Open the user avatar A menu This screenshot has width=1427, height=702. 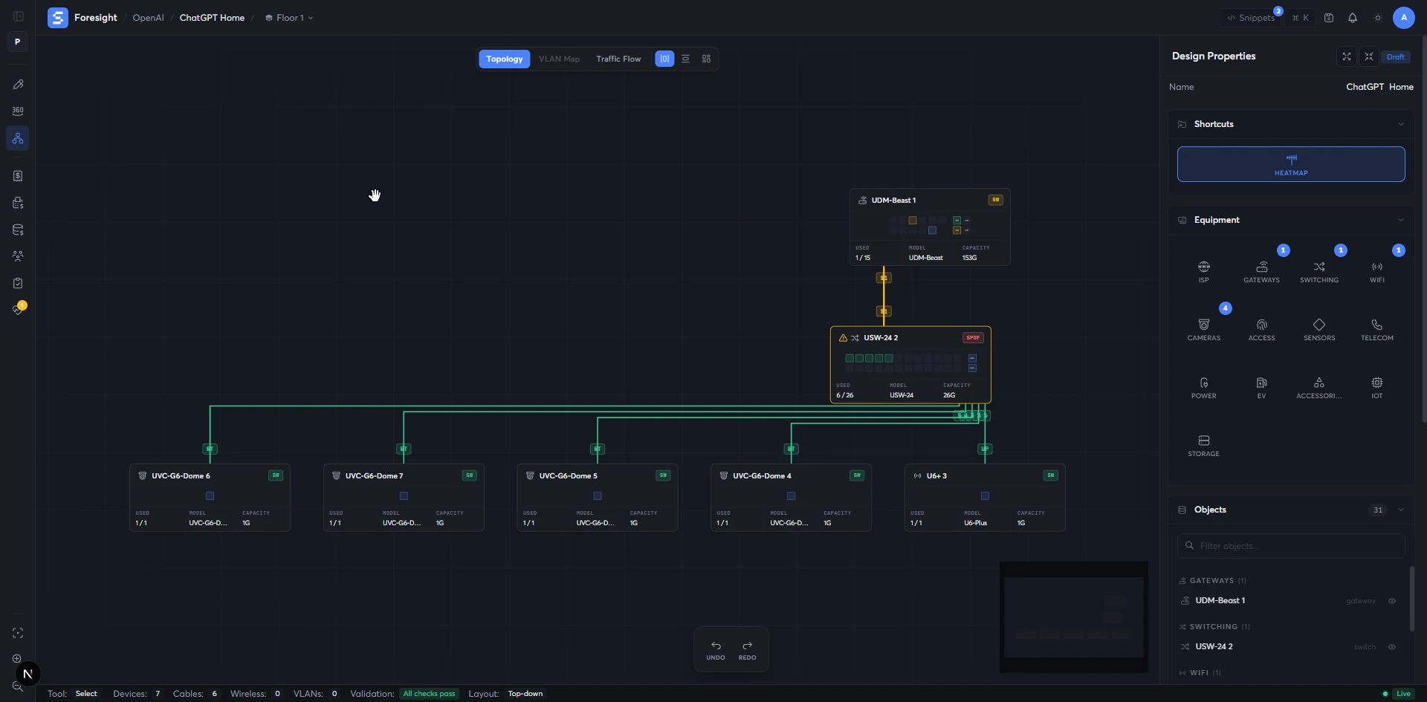click(x=1404, y=18)
